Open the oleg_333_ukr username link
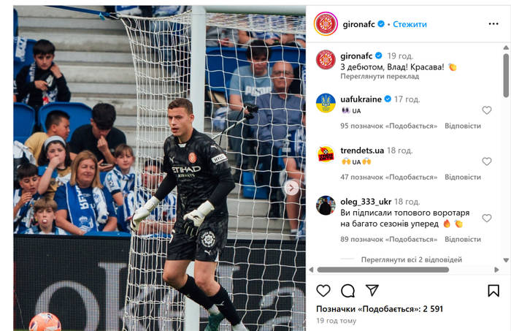Viewport: 511px width, 331px height. click(366, 202)
